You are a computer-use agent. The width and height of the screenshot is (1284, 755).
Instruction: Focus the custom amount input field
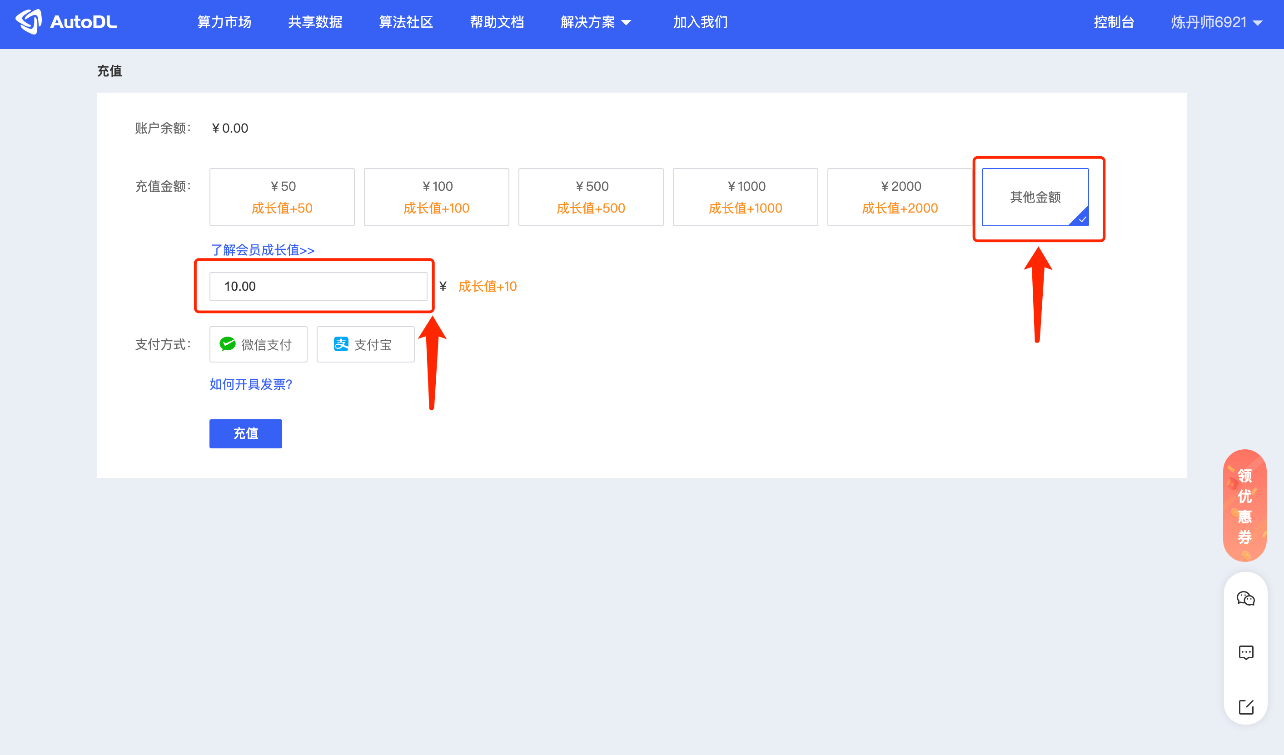point(318,286)
